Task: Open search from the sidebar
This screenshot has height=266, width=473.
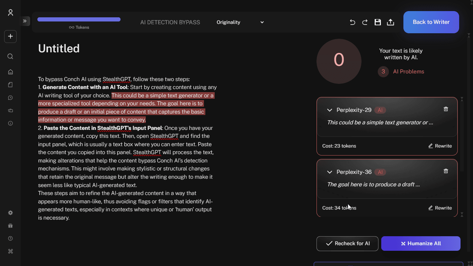Action: (x=10, y=56)
